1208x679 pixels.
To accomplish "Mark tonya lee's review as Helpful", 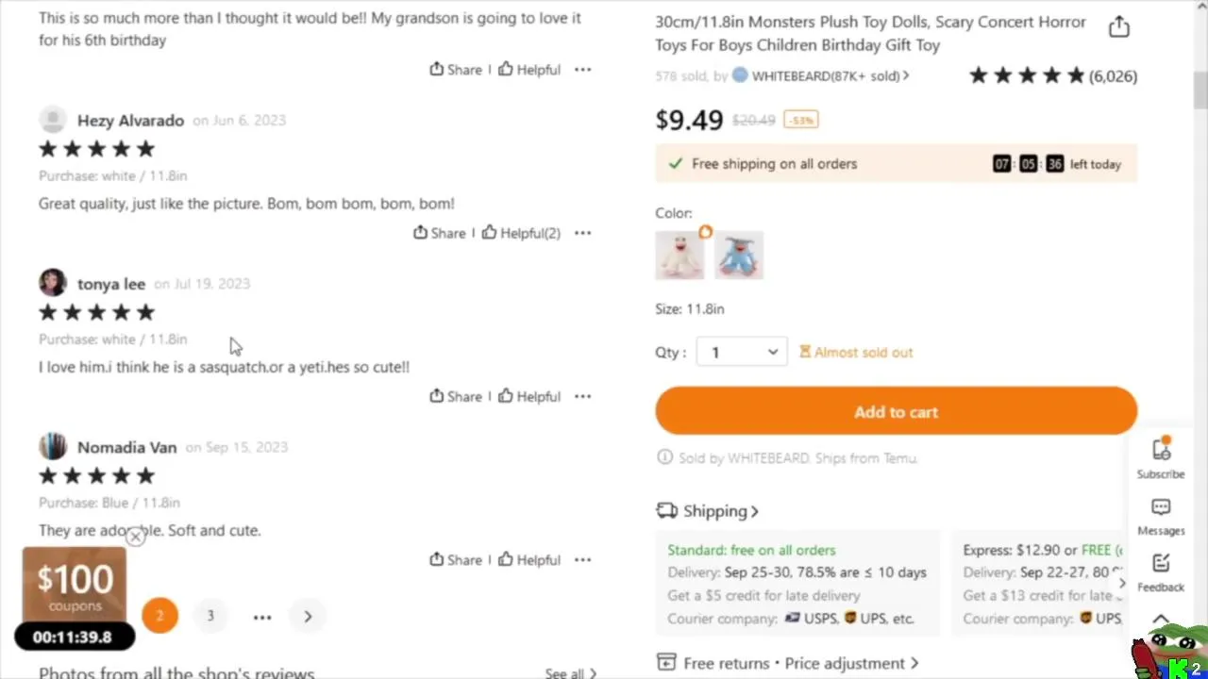I will point(528,397).
